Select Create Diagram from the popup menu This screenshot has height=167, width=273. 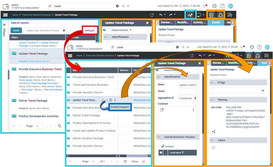coord(120,107)
